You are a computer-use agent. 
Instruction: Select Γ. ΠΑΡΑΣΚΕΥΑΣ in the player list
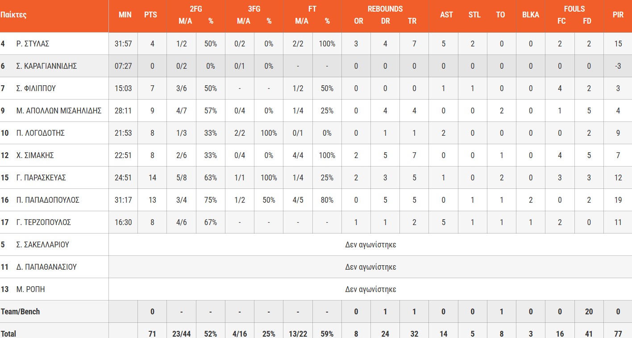[41, 178]
